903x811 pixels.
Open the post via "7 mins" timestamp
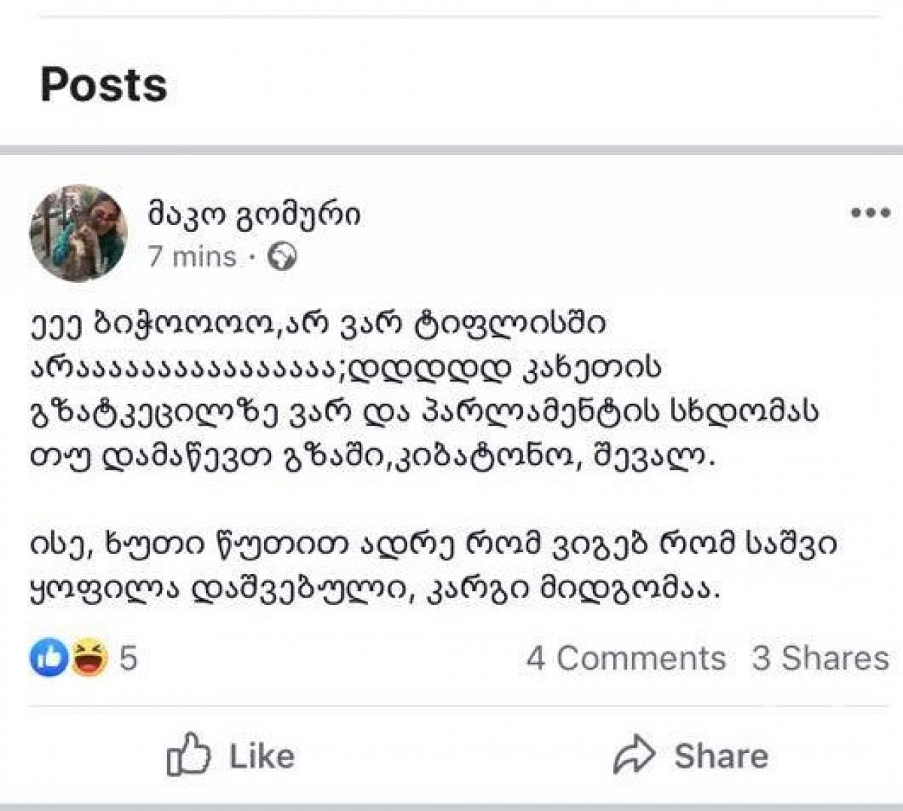click(193, 257)
